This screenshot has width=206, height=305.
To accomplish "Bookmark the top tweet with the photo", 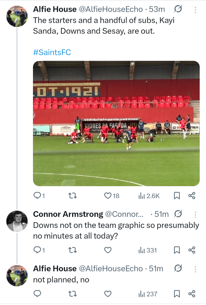I will [177, 195].
